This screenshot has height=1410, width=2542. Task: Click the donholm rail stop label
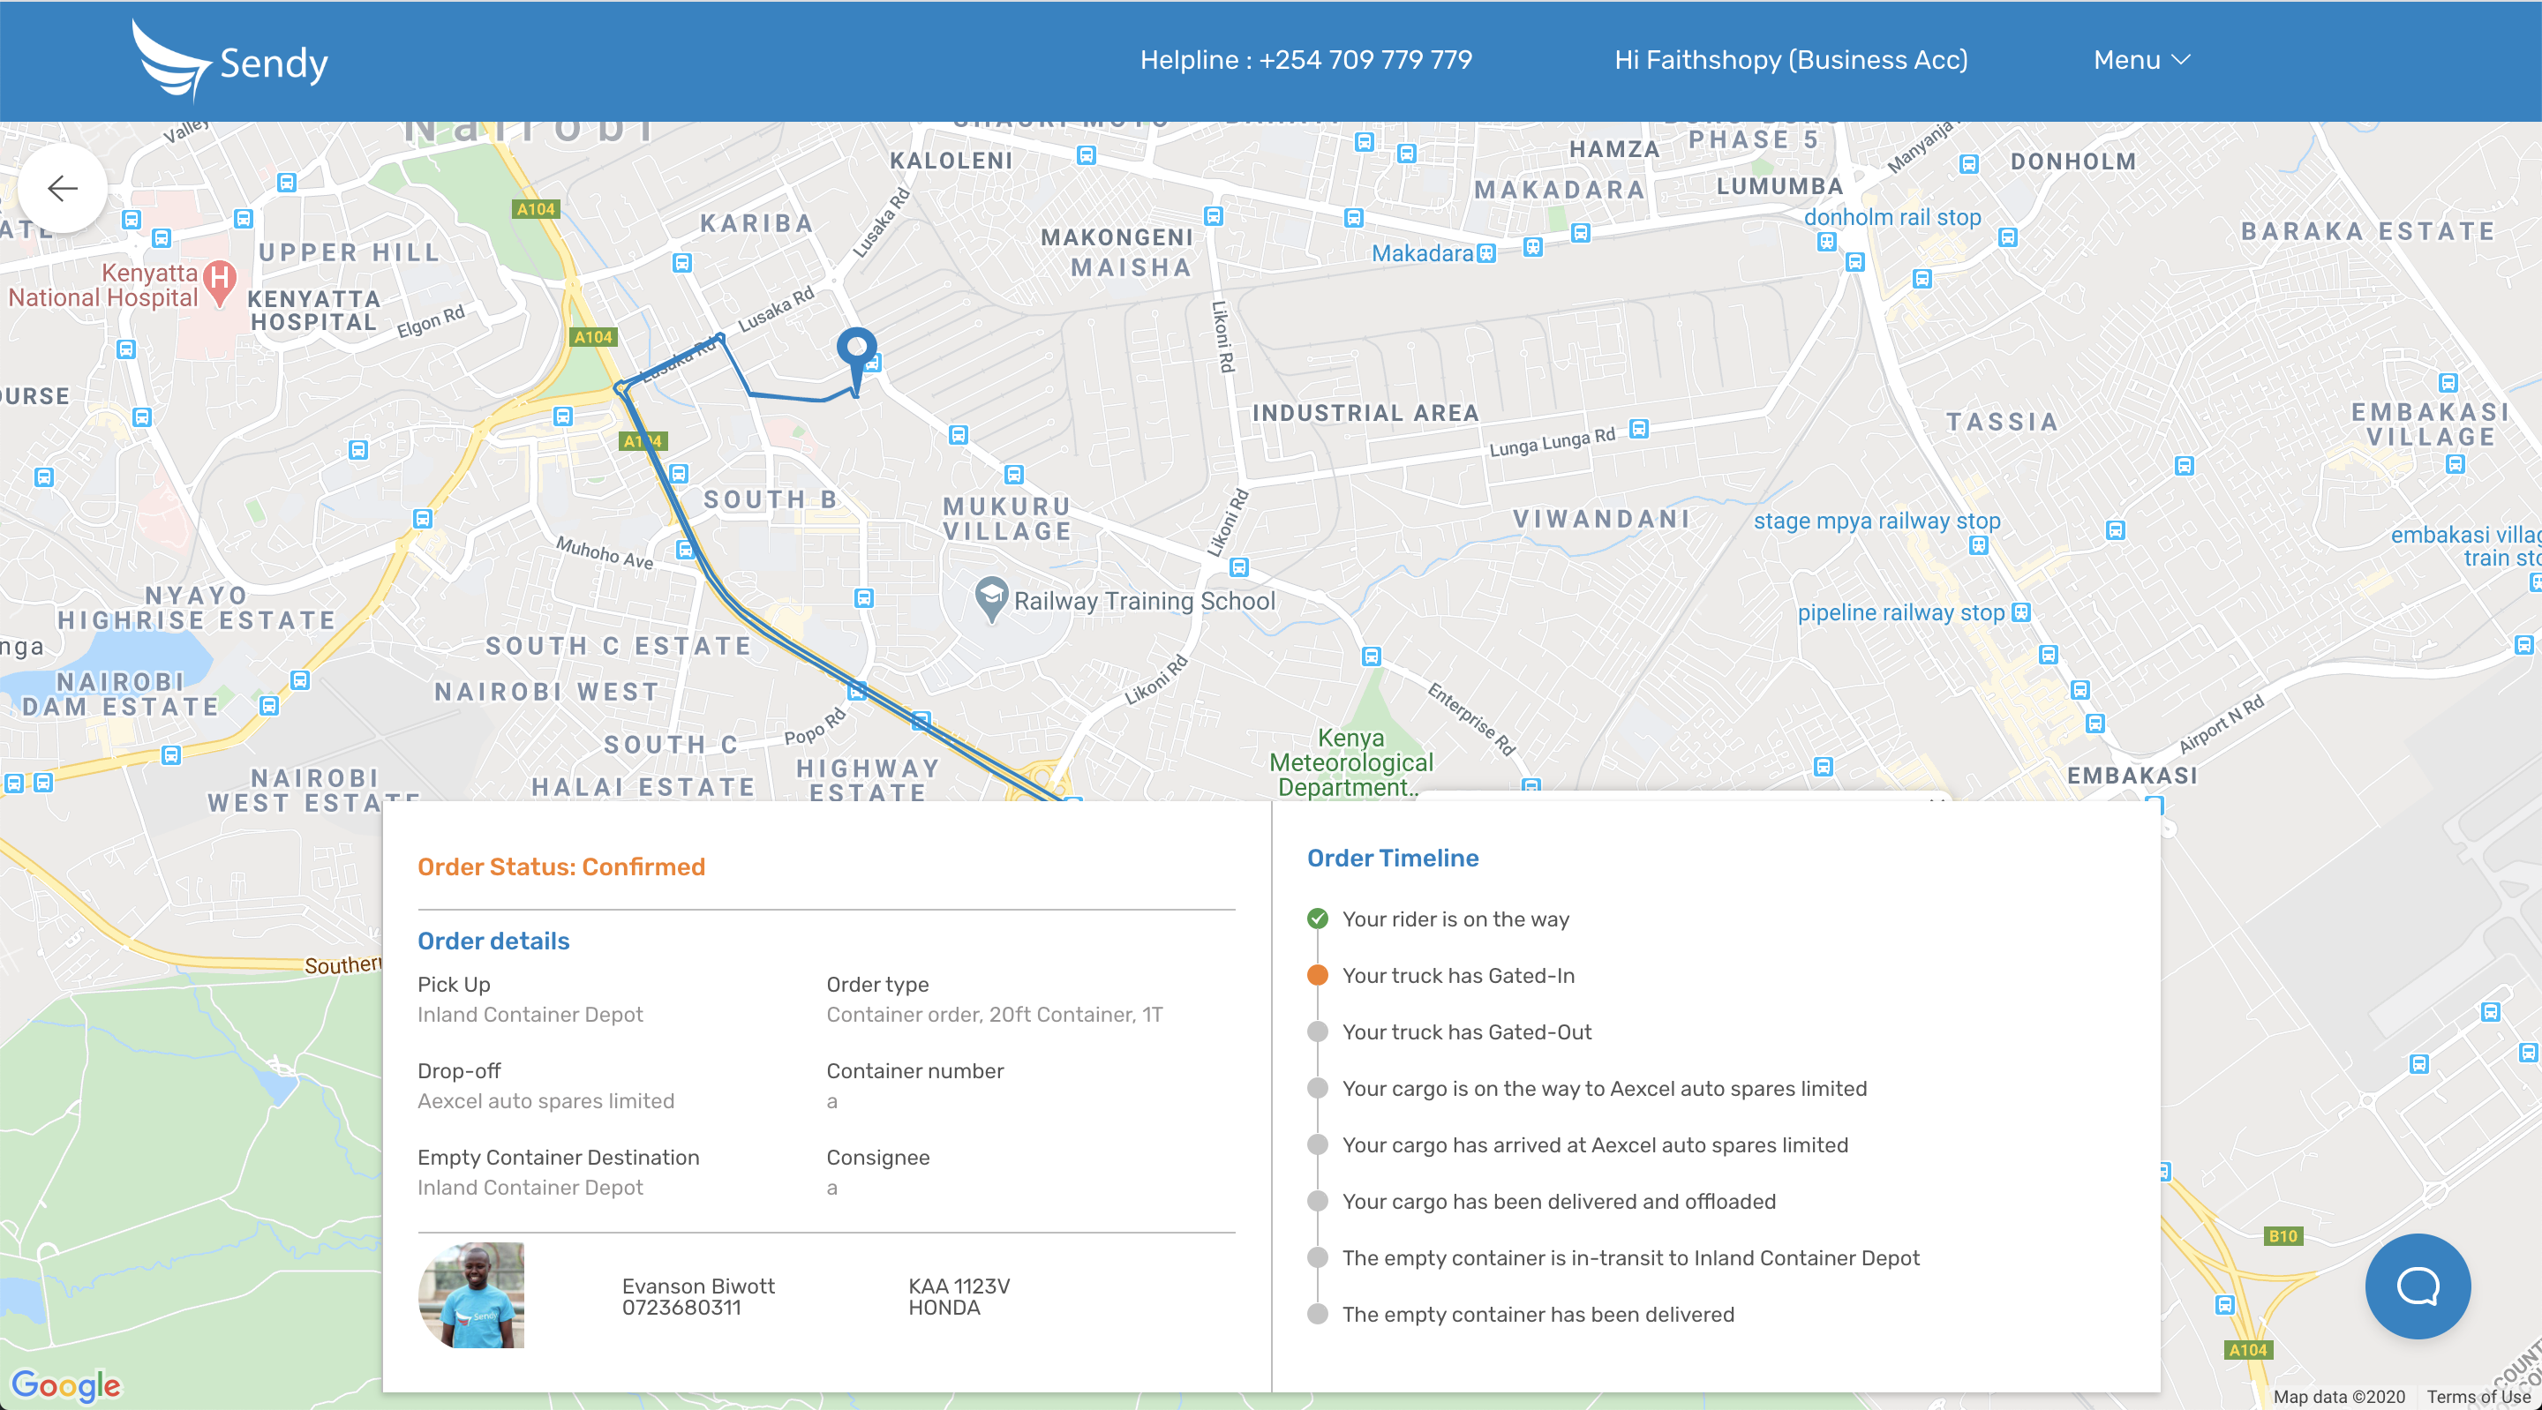pyautogui.click(x=1891, y=217)
